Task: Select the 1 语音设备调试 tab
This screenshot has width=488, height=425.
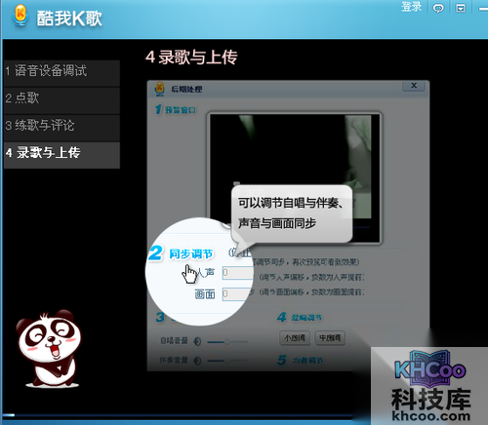Action: click(x=61, y=73)
